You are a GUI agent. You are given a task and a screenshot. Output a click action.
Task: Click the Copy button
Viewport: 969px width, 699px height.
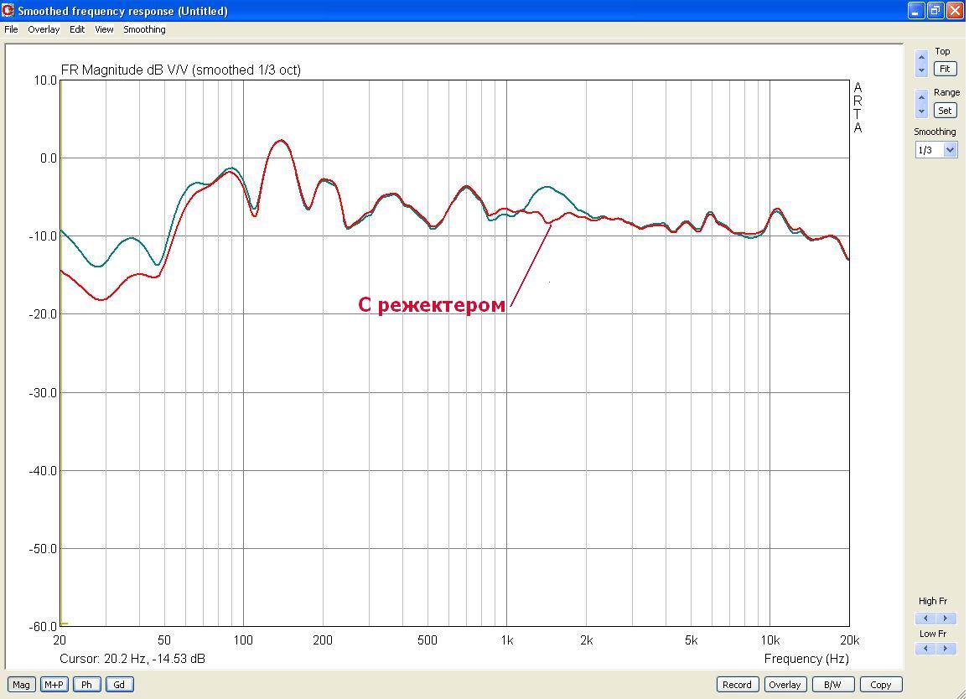[x=881, y=684]
